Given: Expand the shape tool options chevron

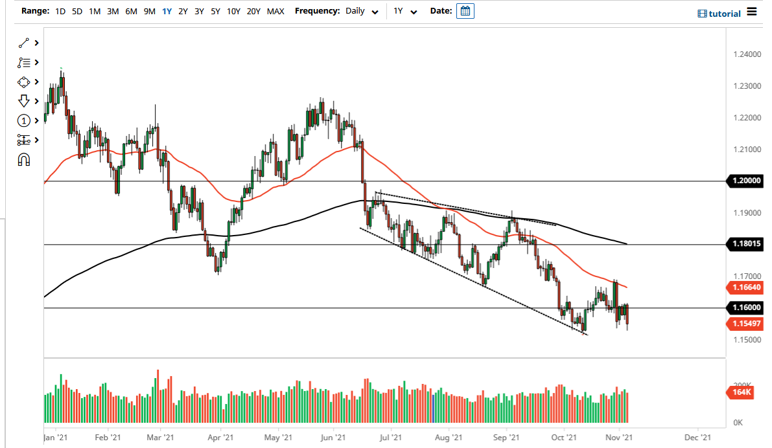Looking at the screenshot, I should pos(36,82).
